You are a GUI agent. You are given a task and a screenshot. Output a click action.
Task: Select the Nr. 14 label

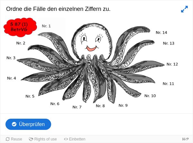(x=161, y=32)
